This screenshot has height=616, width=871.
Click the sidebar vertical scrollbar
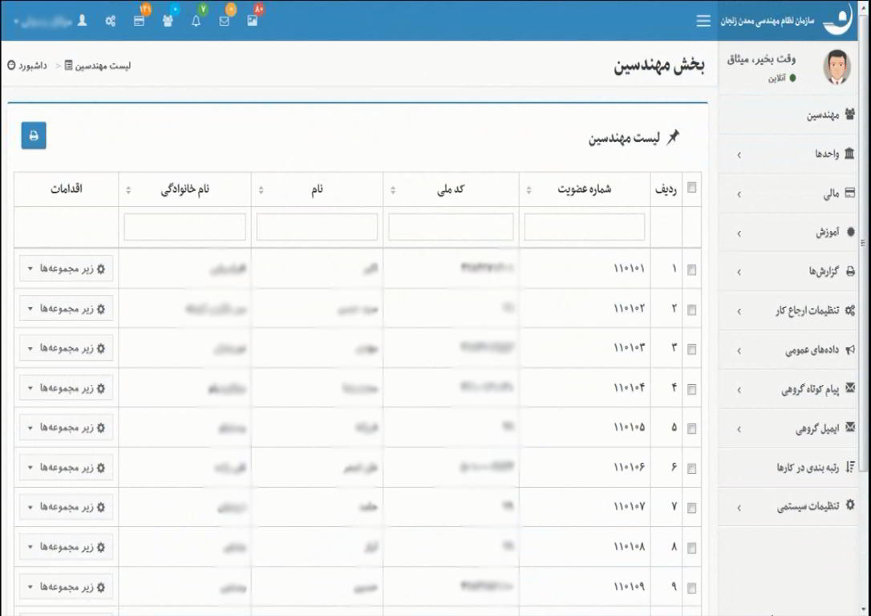click(863, 245)
